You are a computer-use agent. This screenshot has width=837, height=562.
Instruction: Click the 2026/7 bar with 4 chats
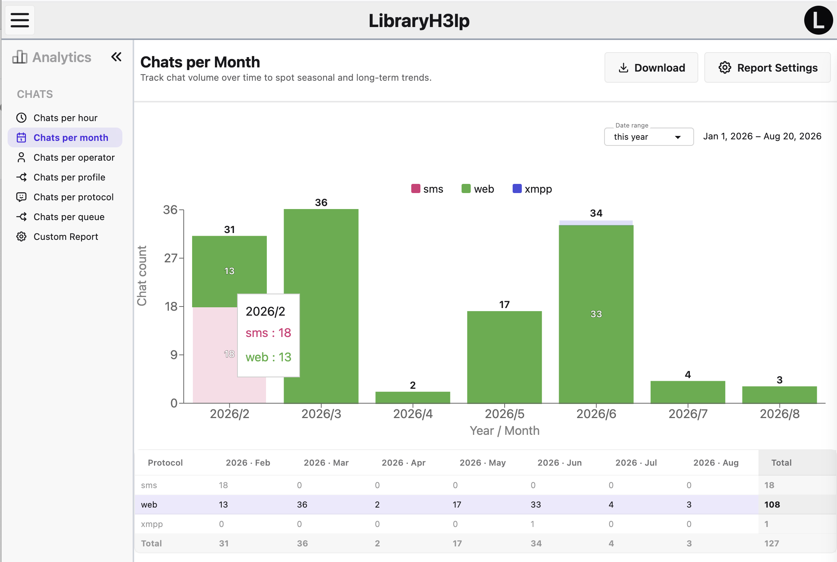[x=688, y=392]
